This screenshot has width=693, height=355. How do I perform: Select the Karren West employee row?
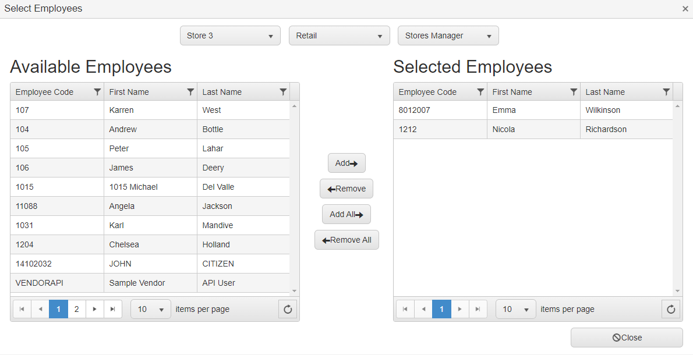click(150, 110)
